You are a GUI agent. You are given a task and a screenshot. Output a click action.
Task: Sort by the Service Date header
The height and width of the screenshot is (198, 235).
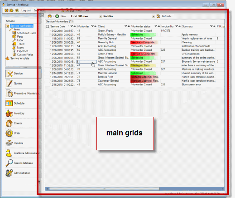point(58,26)
